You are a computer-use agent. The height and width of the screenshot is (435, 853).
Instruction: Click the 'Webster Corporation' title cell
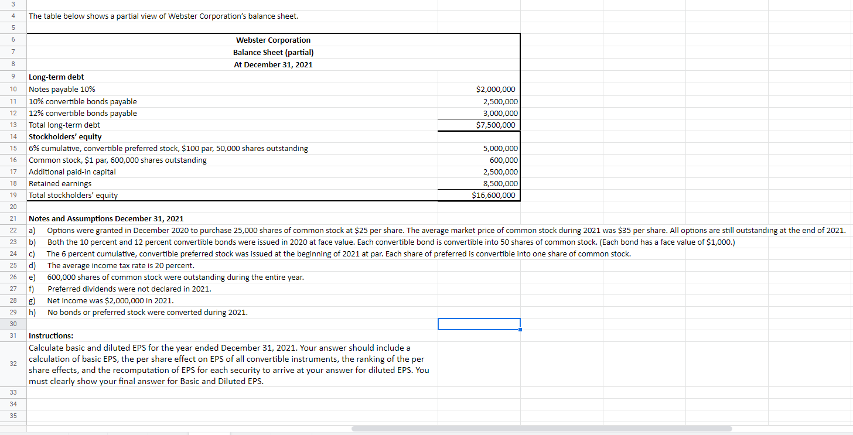click(x=273, y=40)
